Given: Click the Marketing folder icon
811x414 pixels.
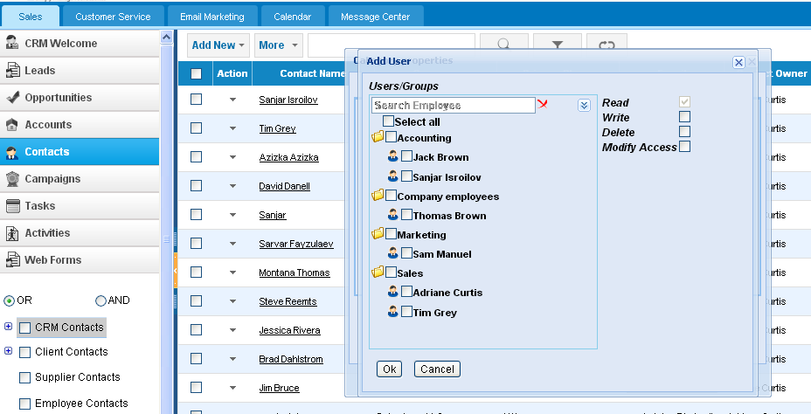Looking at the screenshot, I should click(378, 233).
